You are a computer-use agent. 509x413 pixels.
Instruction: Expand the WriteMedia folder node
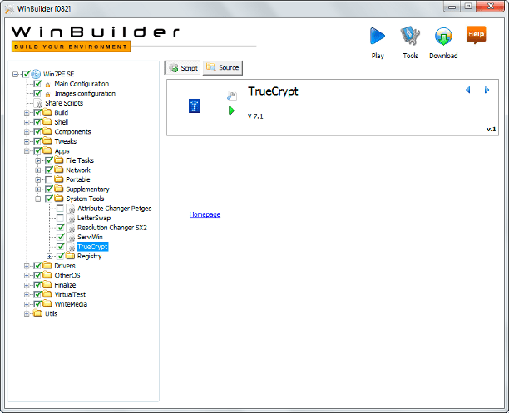pos(27,304)
